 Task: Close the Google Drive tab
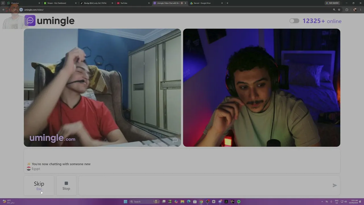tap(222, 3)
